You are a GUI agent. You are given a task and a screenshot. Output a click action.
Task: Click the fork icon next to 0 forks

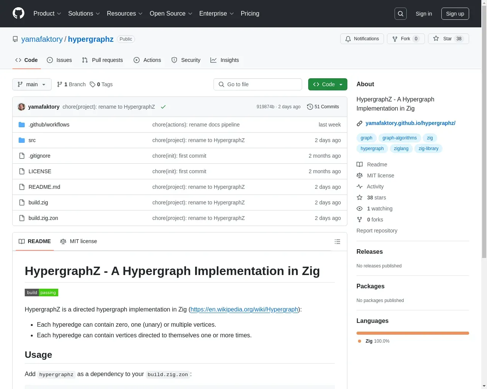360,220
